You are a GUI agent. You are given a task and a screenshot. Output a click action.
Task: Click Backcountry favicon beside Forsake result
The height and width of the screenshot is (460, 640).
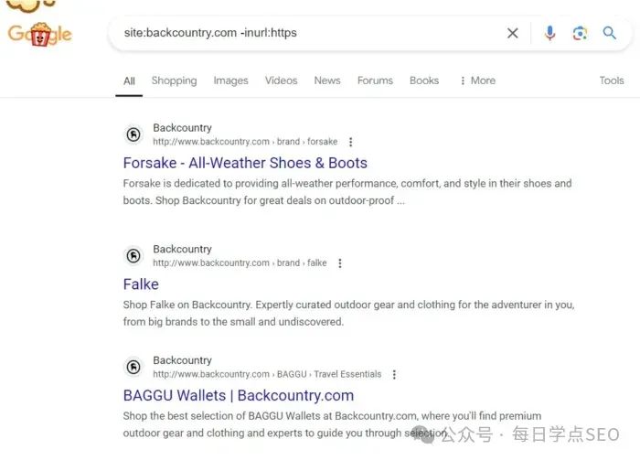pos(133,134)
